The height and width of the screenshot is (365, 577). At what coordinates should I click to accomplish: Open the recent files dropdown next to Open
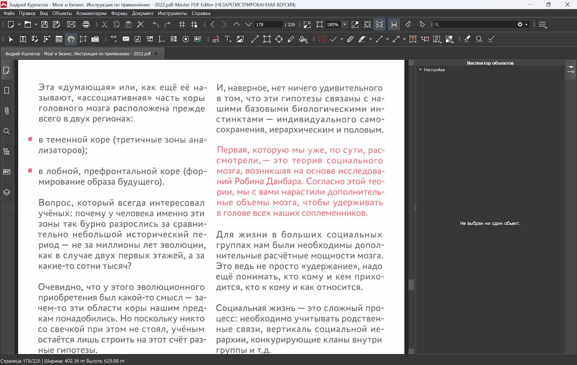(36, 25)
